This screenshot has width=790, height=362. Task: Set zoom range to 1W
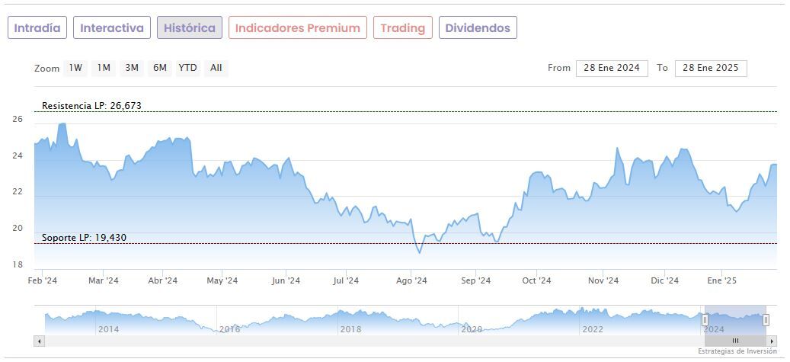click(x=75, y=68)
